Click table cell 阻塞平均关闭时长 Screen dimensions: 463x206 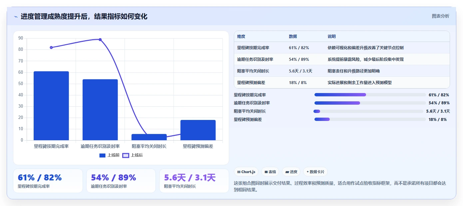click(x=253, y=71)
